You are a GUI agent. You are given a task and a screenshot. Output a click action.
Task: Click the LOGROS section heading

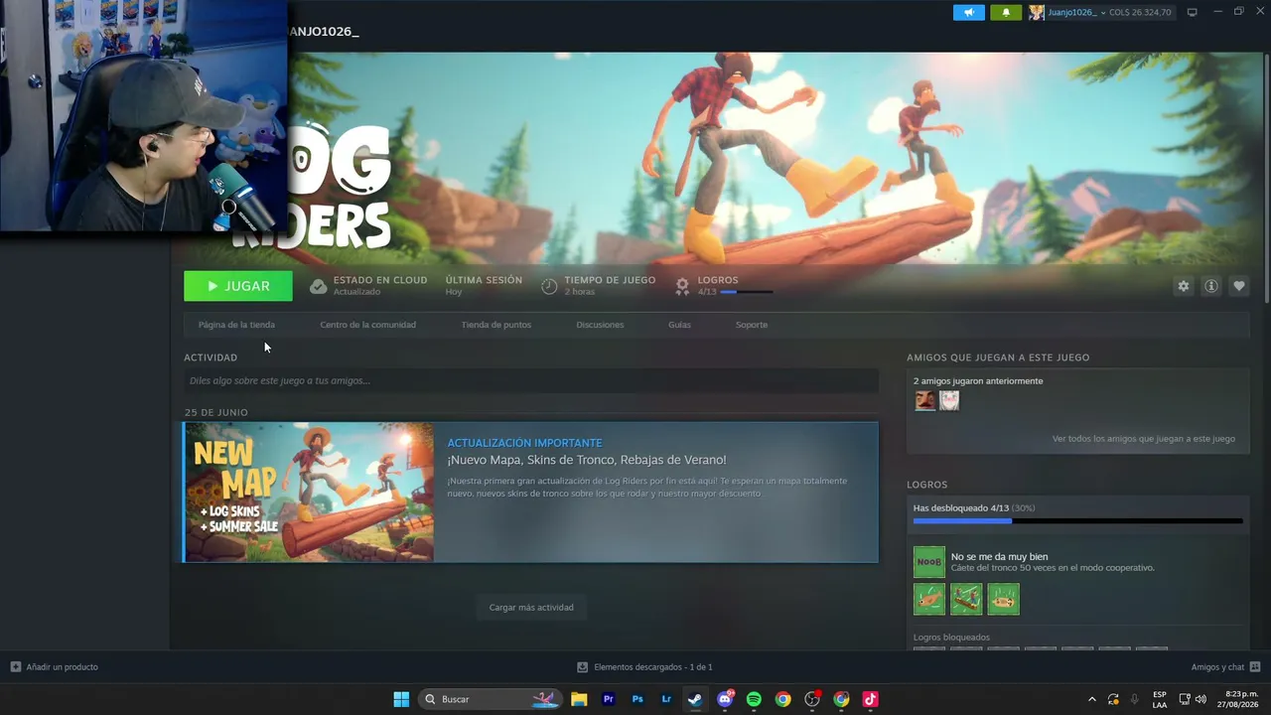pos(927,485)
